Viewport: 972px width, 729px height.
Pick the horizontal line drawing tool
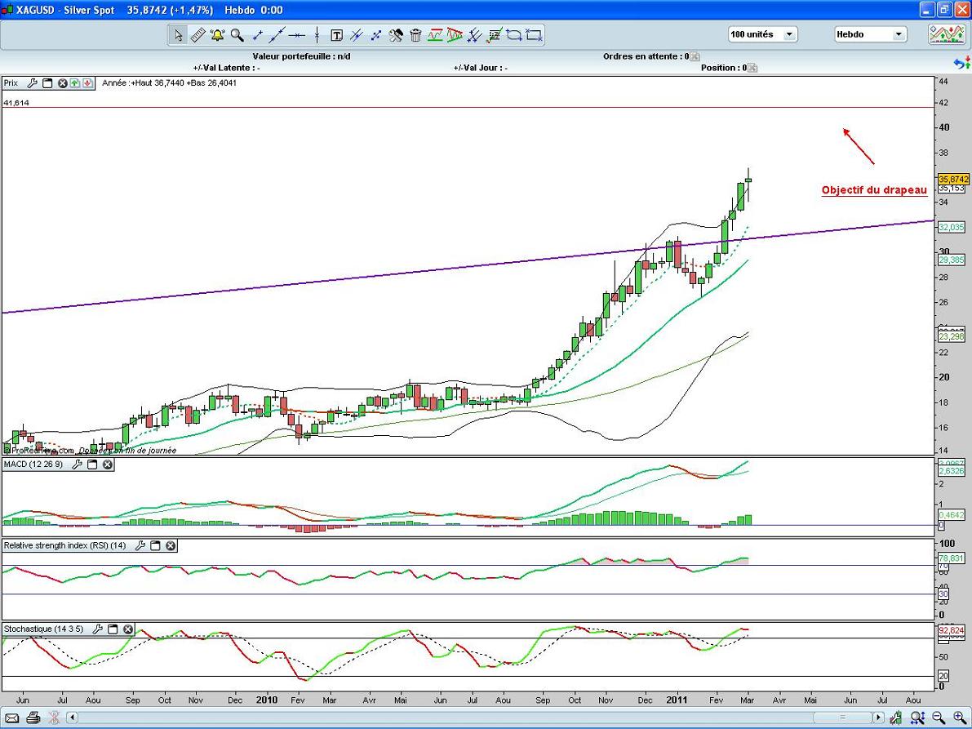tap(296, 35)
